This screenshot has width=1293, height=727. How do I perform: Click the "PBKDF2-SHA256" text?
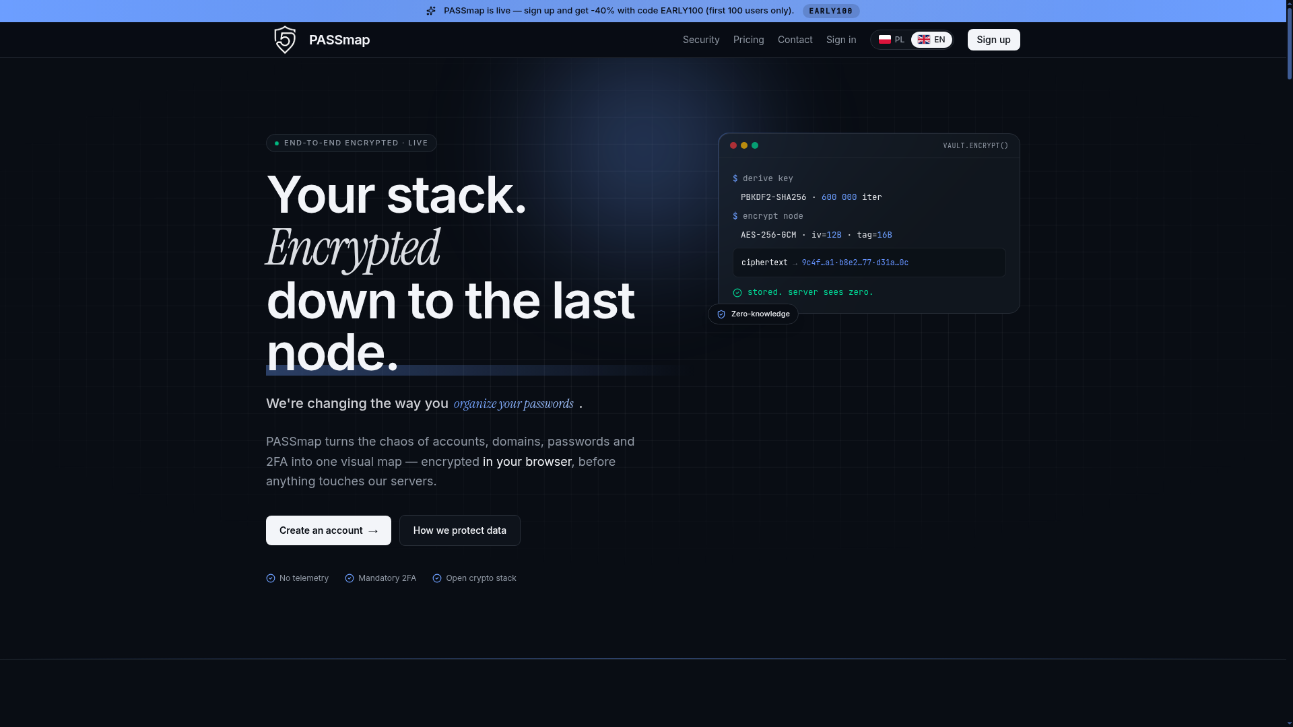coord(774,197)
